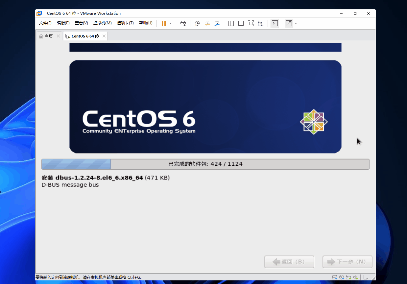Revert the VM to previous snapshot

(207, 23)
